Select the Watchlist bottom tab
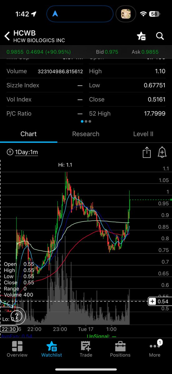The width and height of the screenshot is (172, 374). (51, 349)
